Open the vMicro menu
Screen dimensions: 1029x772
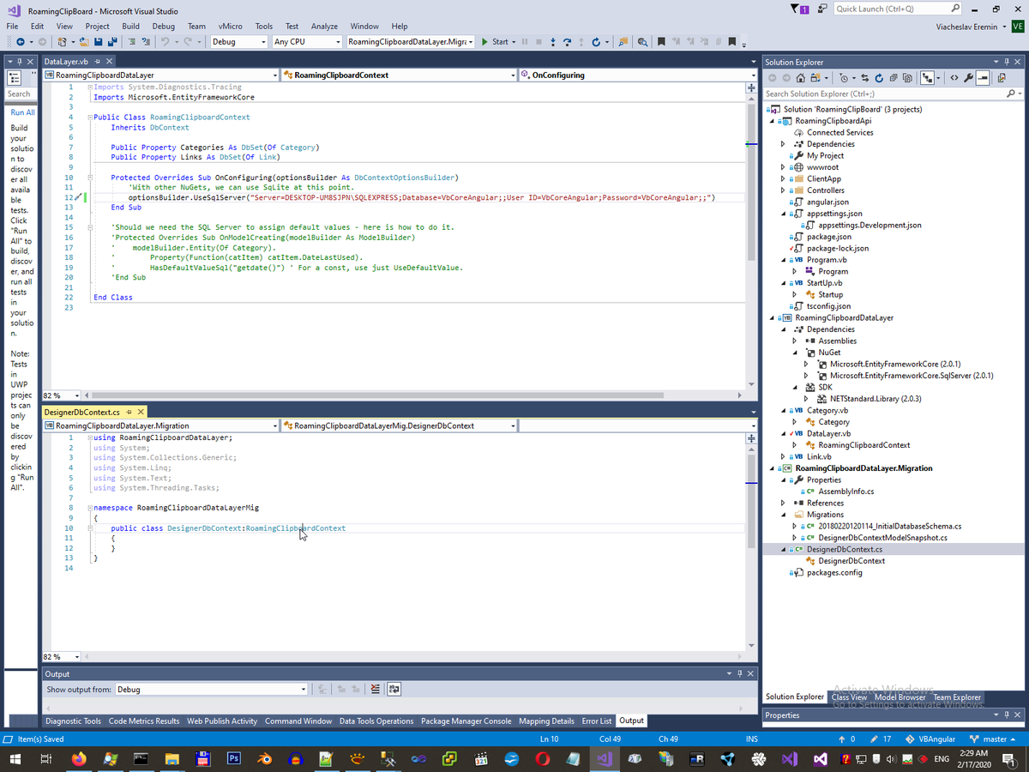[x=230, y=27]
